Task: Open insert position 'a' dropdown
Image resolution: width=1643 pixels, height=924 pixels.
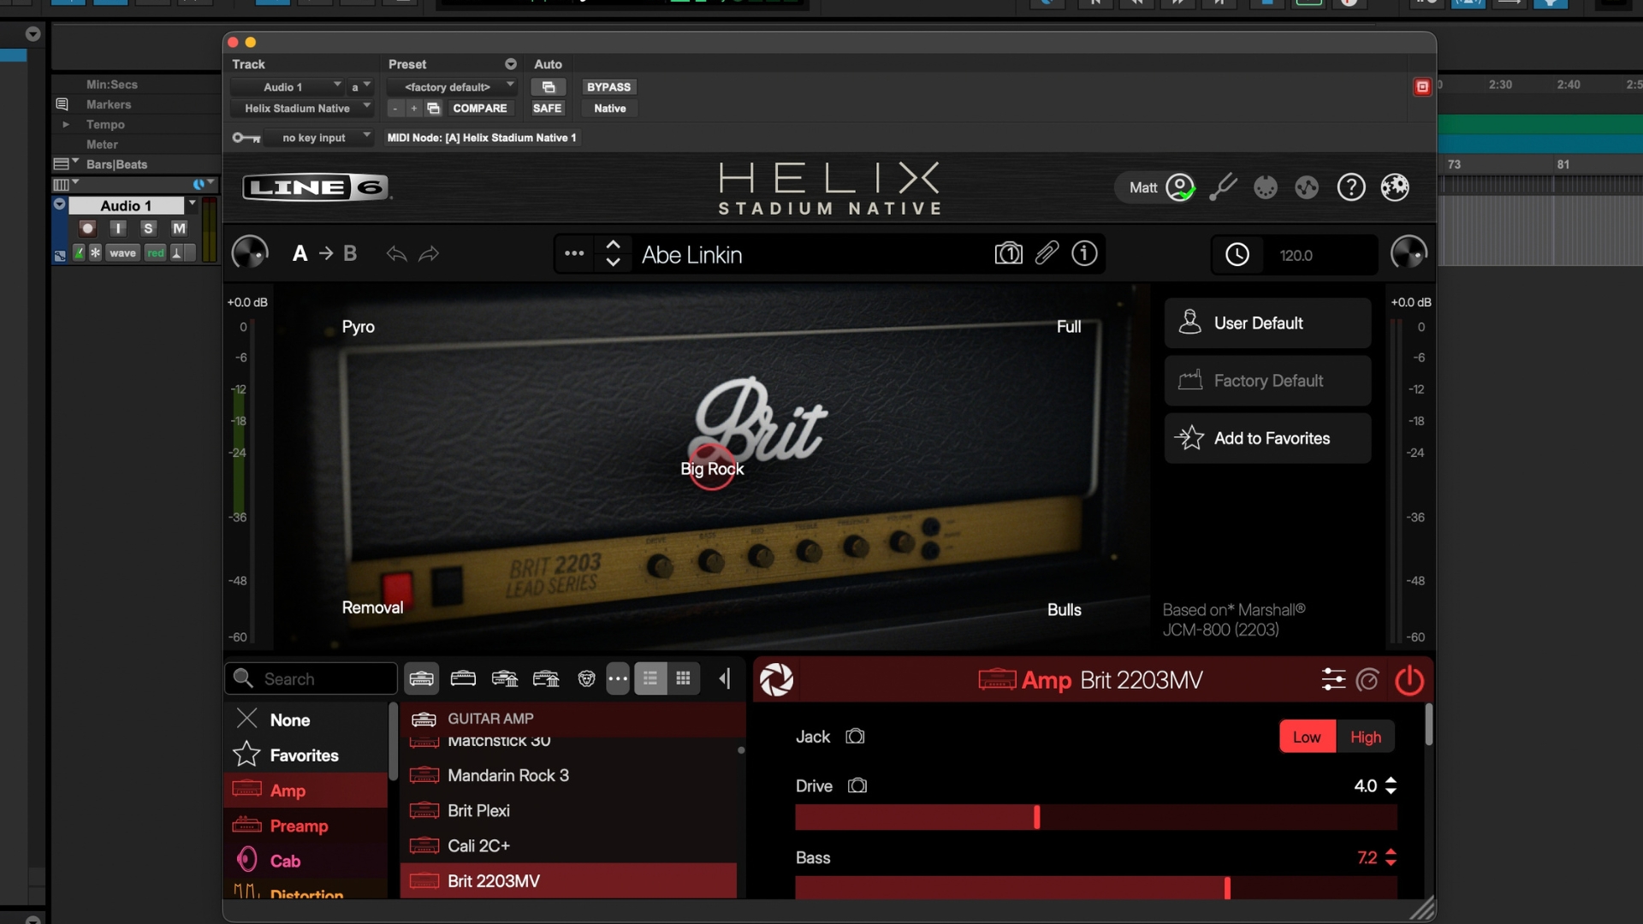Action: point(360,86)
